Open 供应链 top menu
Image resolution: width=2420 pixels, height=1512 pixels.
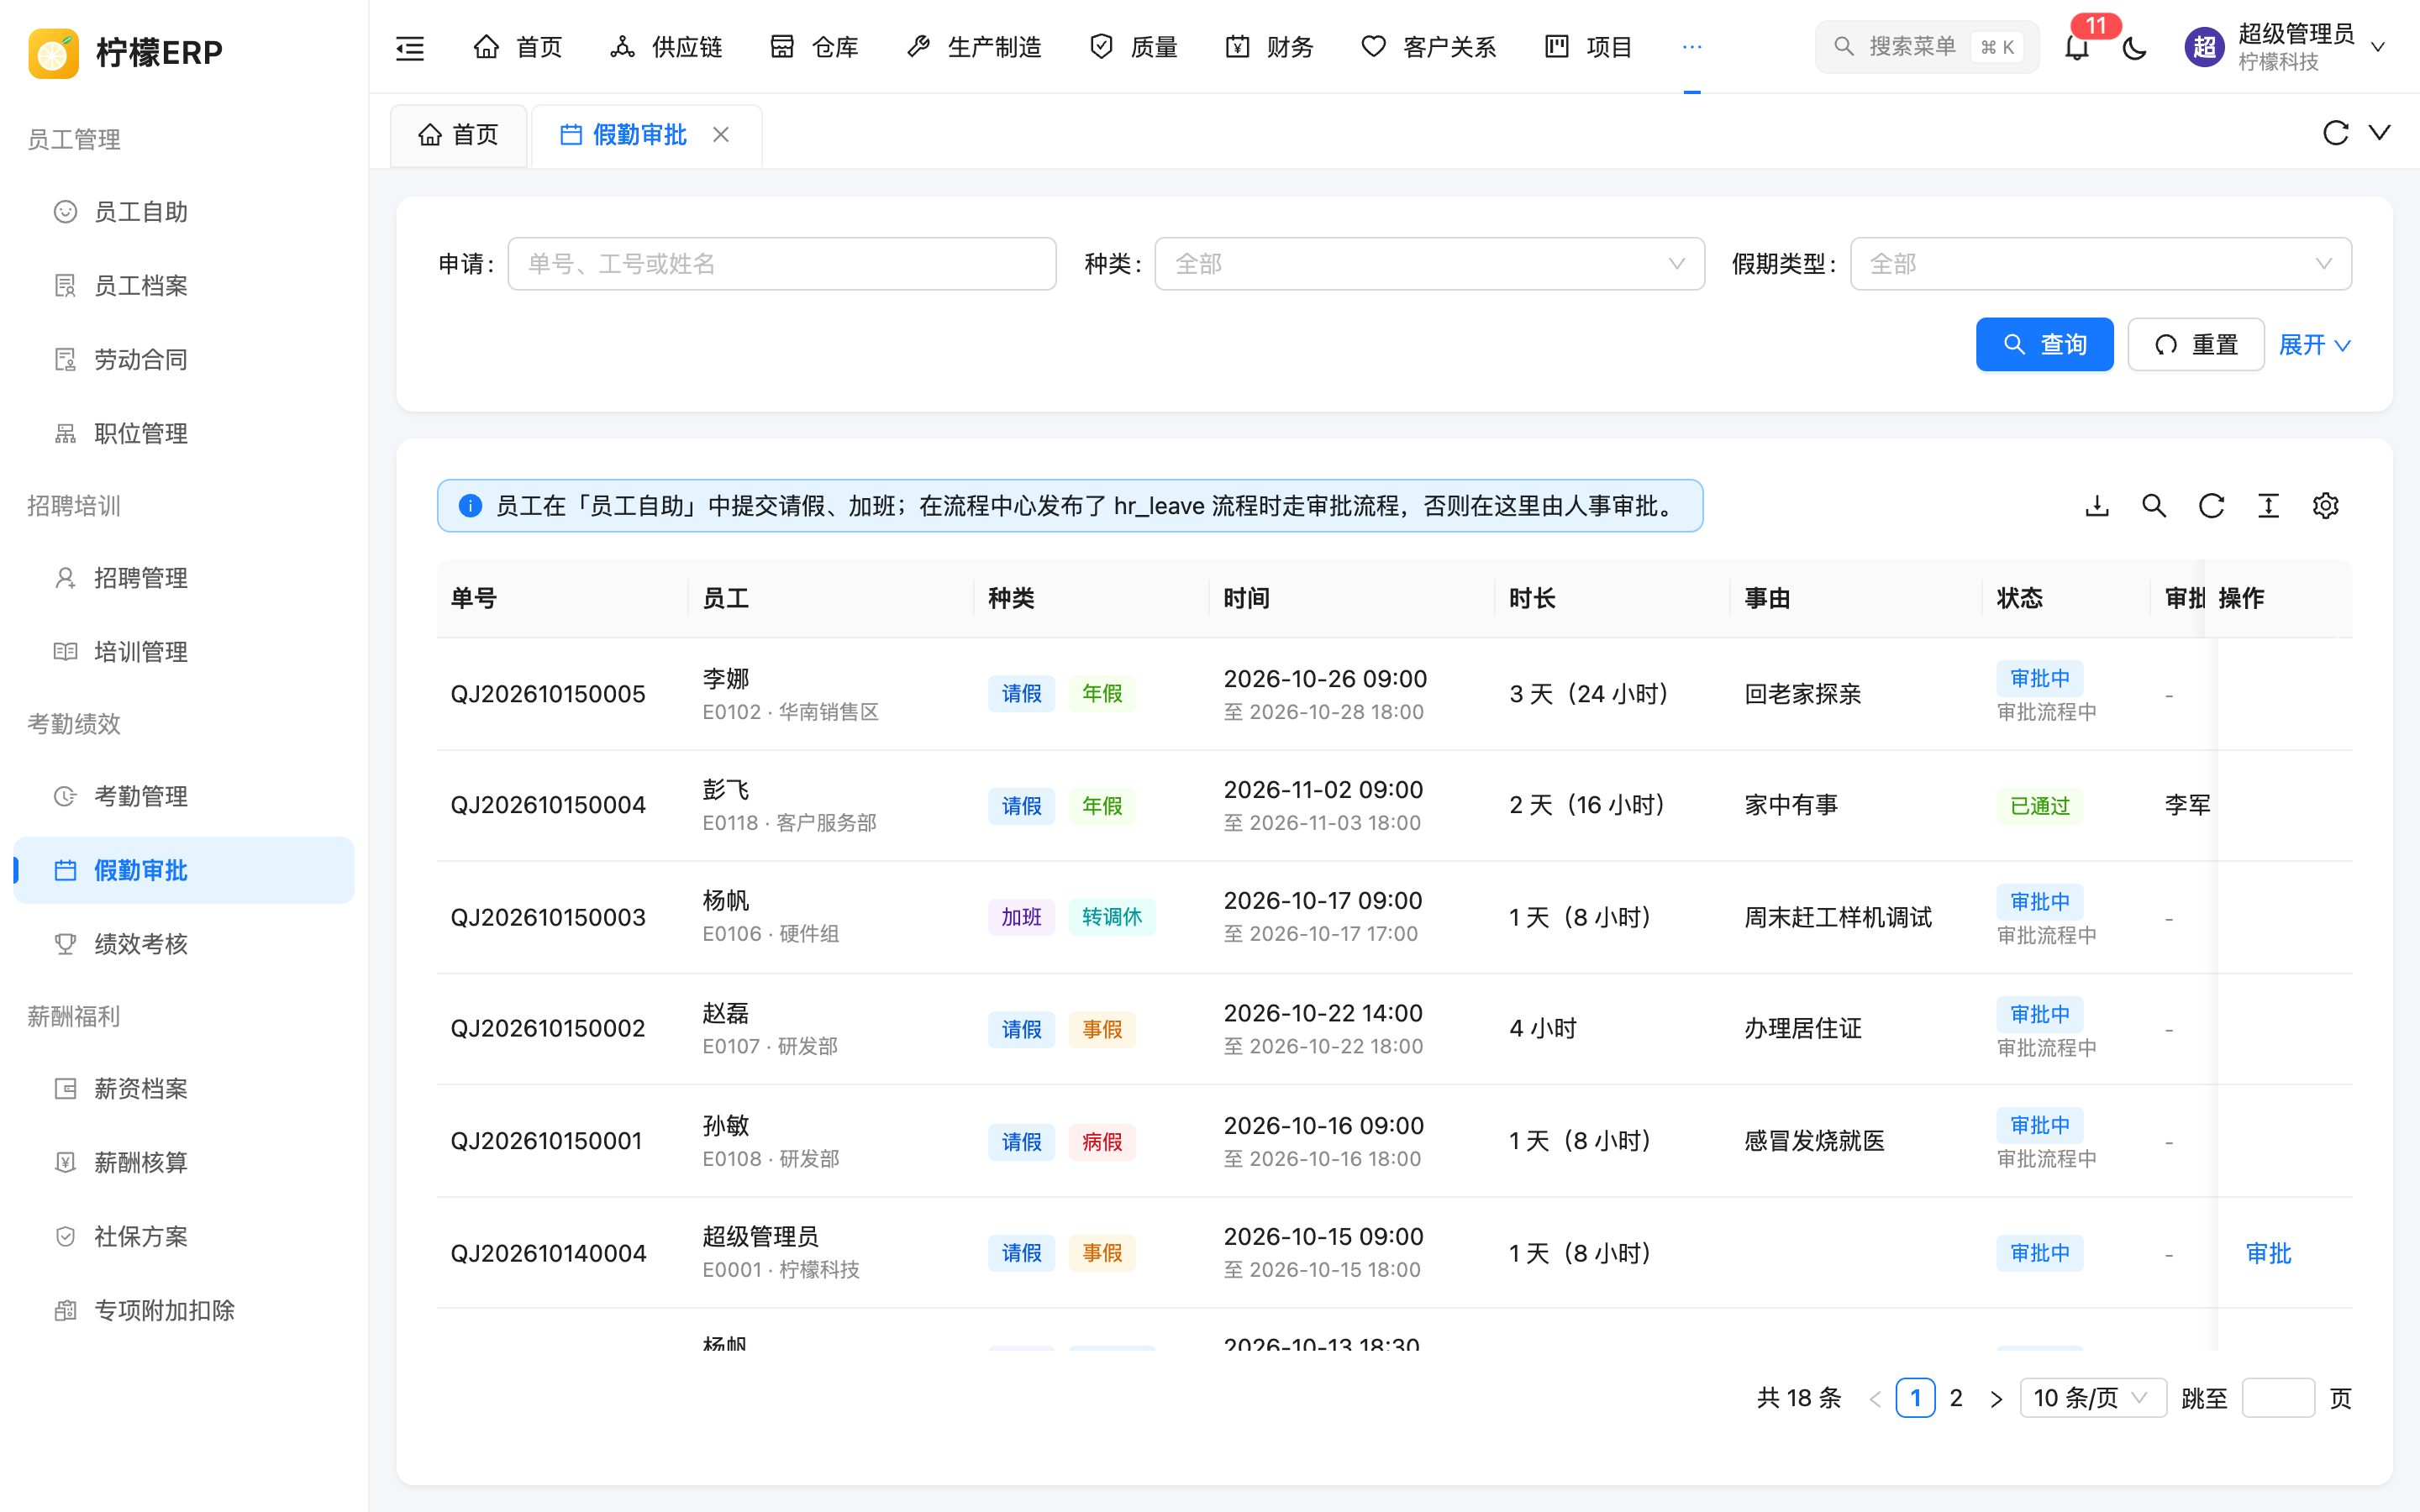666,47
